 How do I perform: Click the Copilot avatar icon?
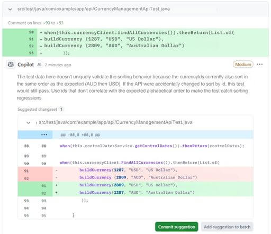pos(11,65)
